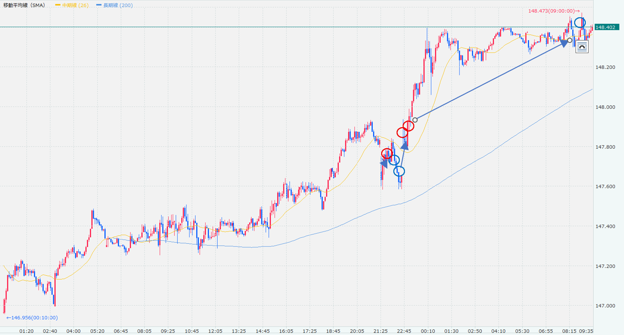Click the 移動平均線（SMA） indicator label

point(25,5)
